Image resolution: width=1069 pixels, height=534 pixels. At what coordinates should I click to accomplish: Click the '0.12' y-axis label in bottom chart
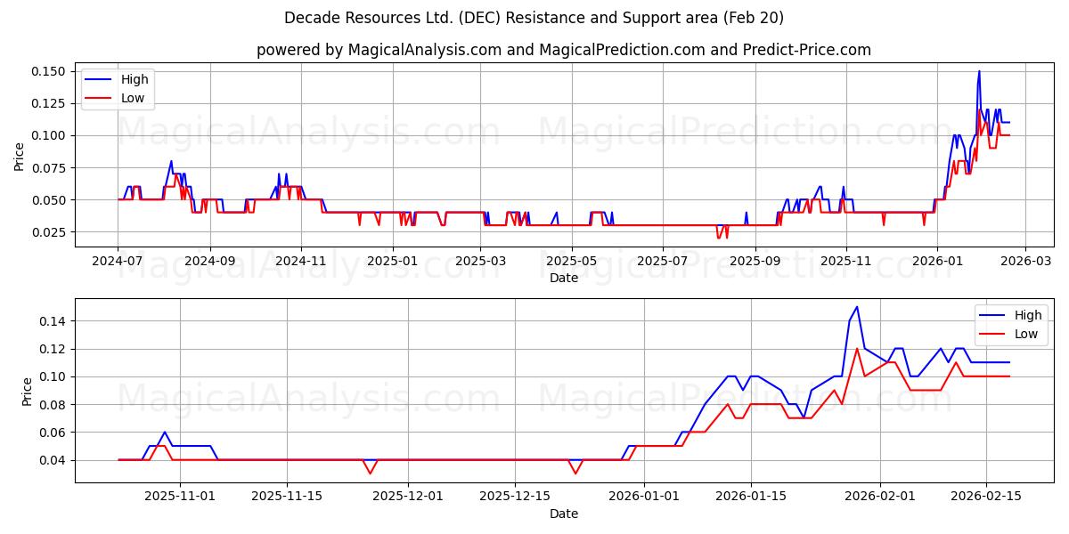click(54, 349)
